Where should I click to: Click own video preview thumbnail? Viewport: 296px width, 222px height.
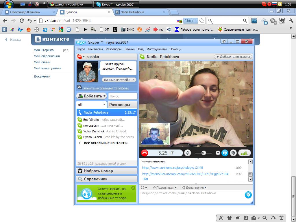(155, 134)
